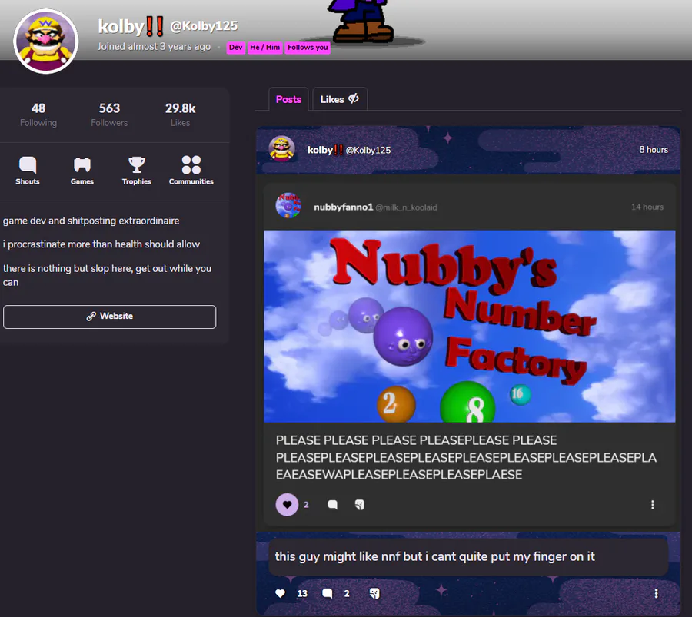692x617 pixels.
Task: Open comments on nubbyfanno1 post
Action: click(x=333, y=505)
